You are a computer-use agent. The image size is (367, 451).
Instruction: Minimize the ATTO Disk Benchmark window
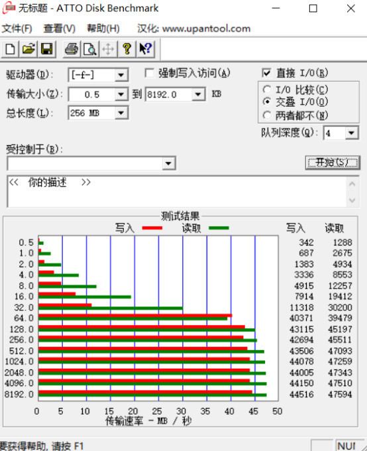tap(276, 9)
